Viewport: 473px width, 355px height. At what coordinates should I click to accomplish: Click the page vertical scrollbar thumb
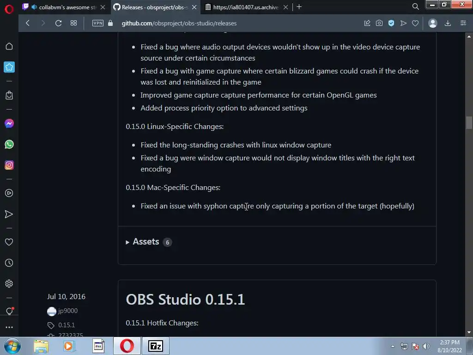[x=469, y=122]
